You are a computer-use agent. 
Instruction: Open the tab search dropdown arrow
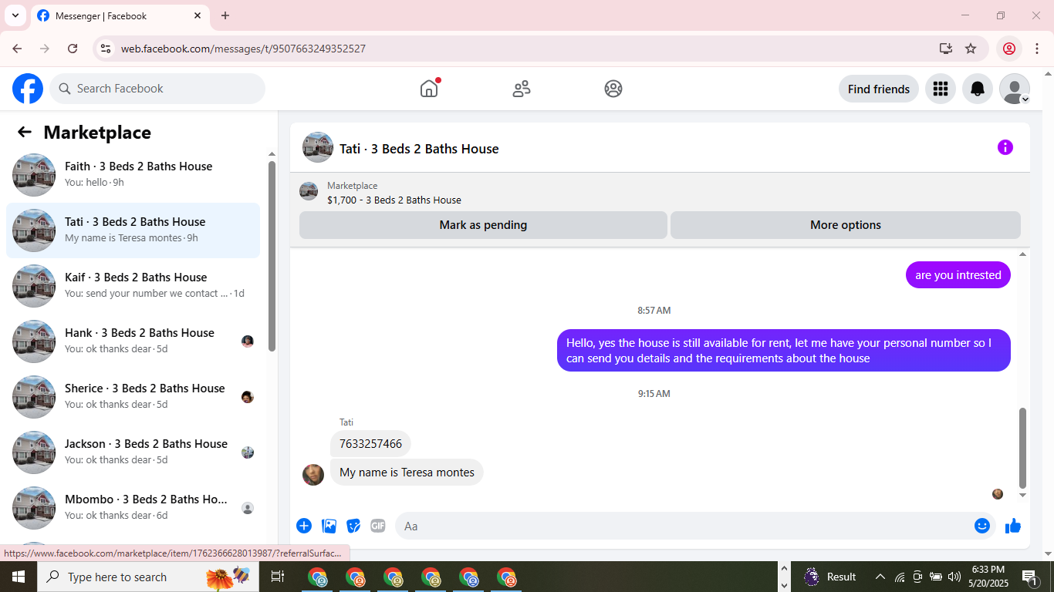click(x=15, y=15)
